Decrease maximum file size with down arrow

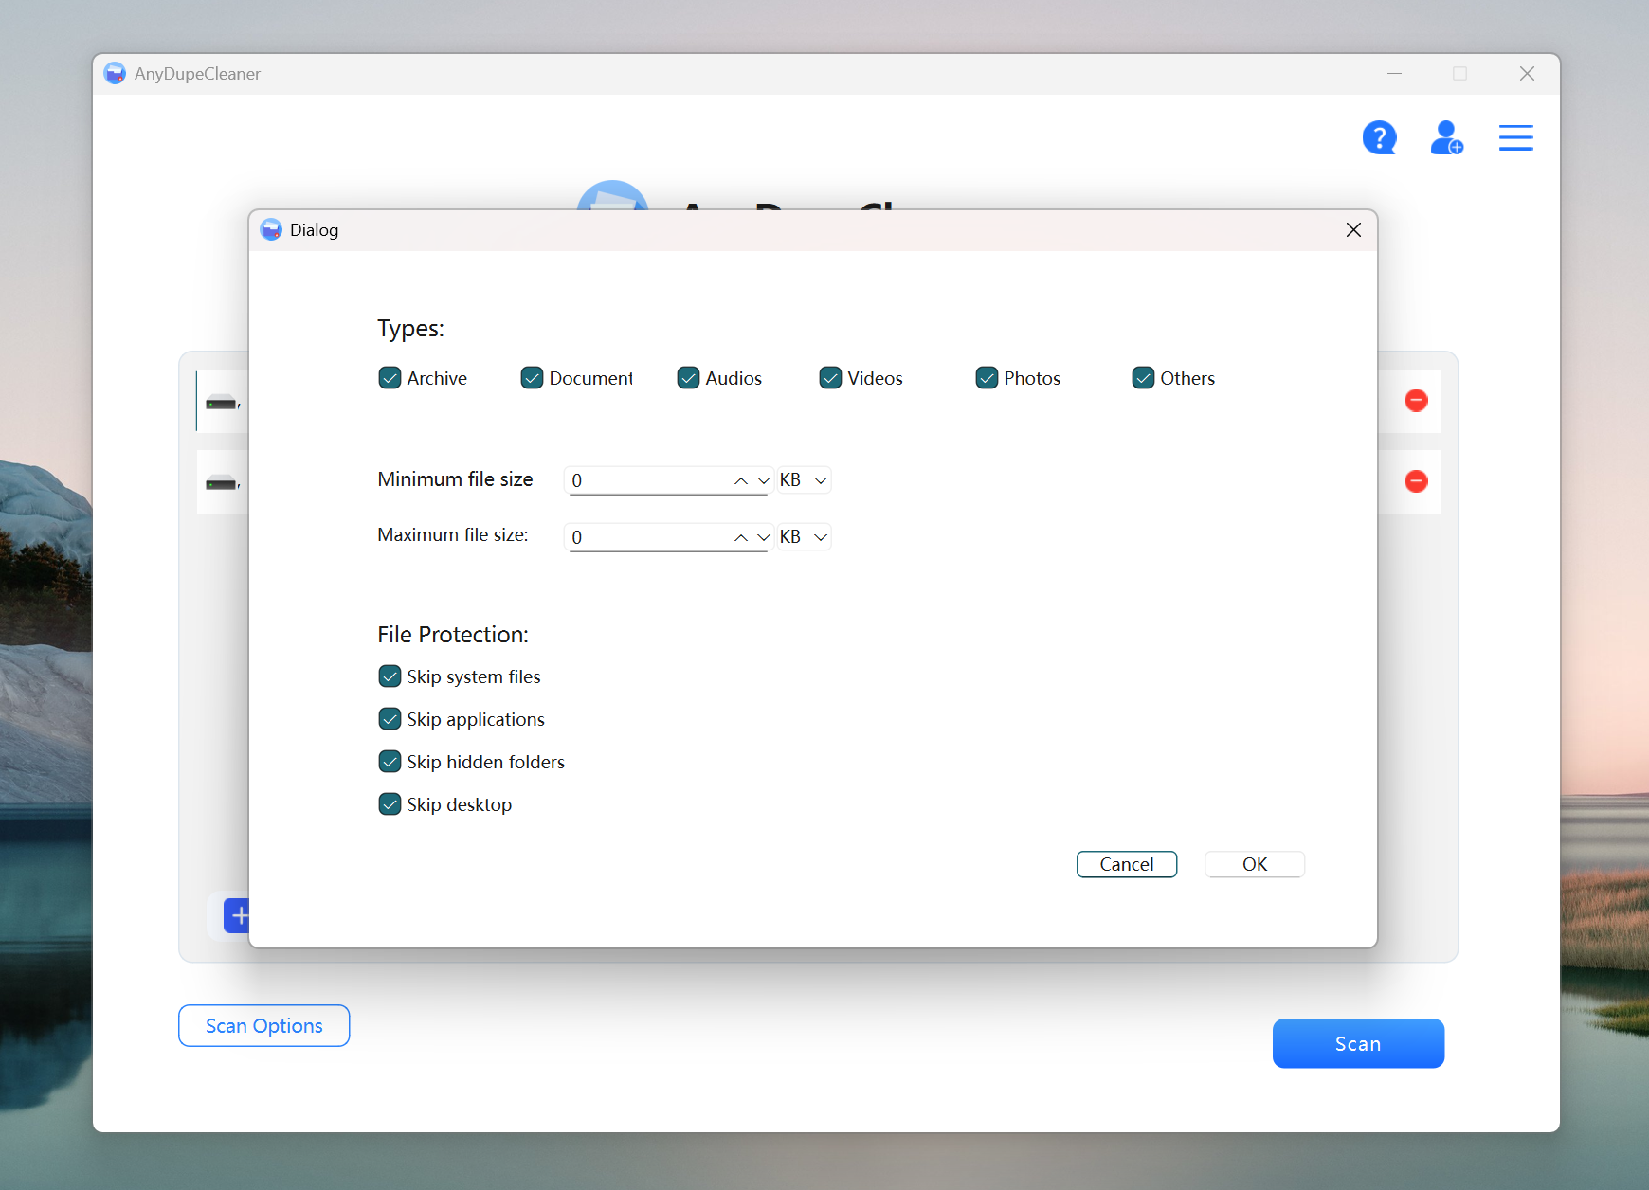pos(764,538)
